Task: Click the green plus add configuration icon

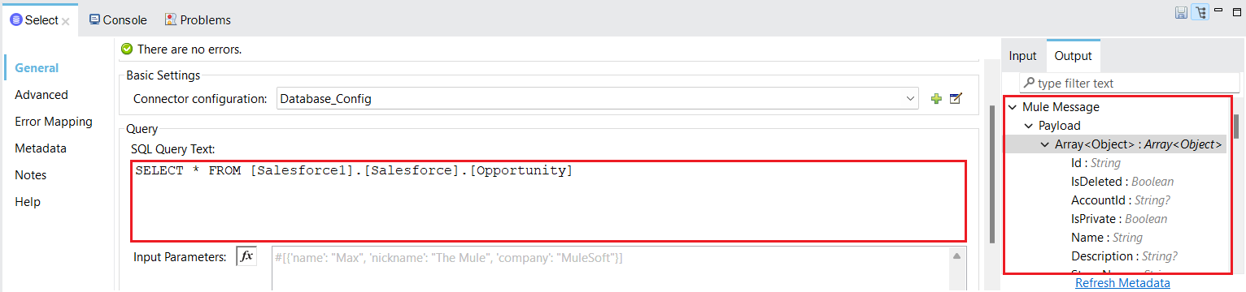Action: click(937, 99)
